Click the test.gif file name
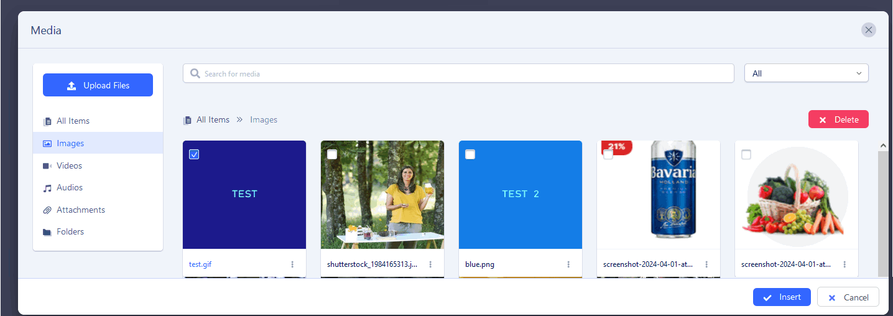Viewport: 893px width, 316px height. point(200,264)
